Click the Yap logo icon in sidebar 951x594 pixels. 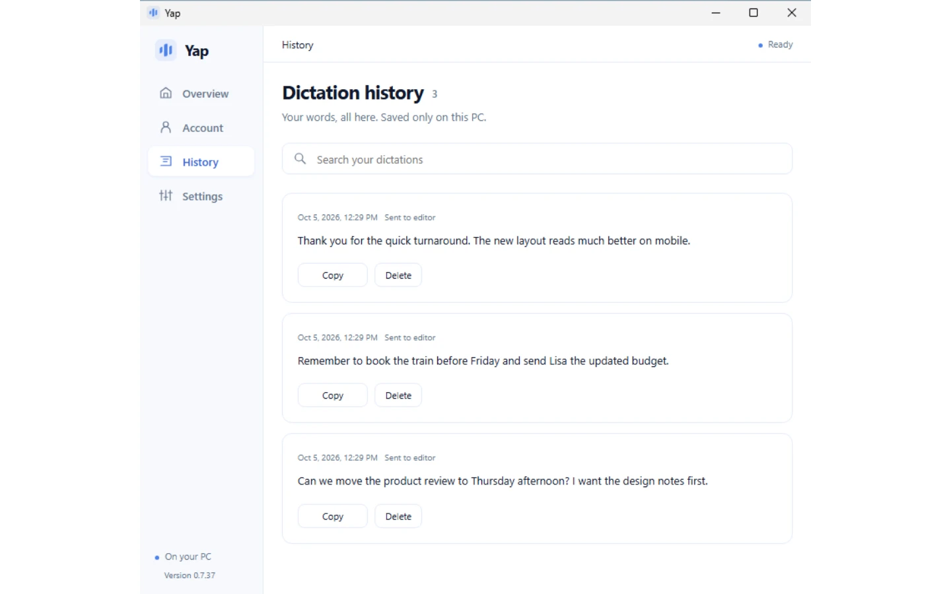pos(166,50)
